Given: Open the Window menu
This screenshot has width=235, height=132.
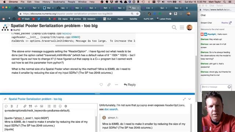Looking at the screenshot, I should pos(82,2).
